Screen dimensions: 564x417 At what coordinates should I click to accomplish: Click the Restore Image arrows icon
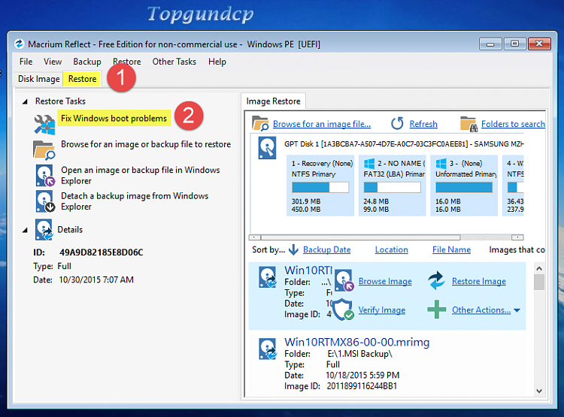[437, 281]
